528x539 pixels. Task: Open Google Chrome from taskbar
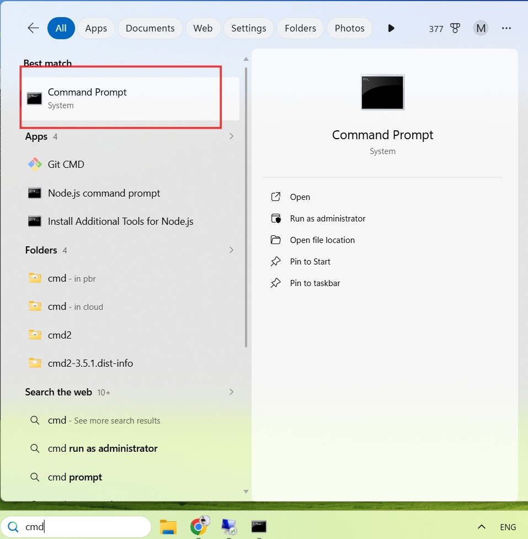[x=199, y=527]
